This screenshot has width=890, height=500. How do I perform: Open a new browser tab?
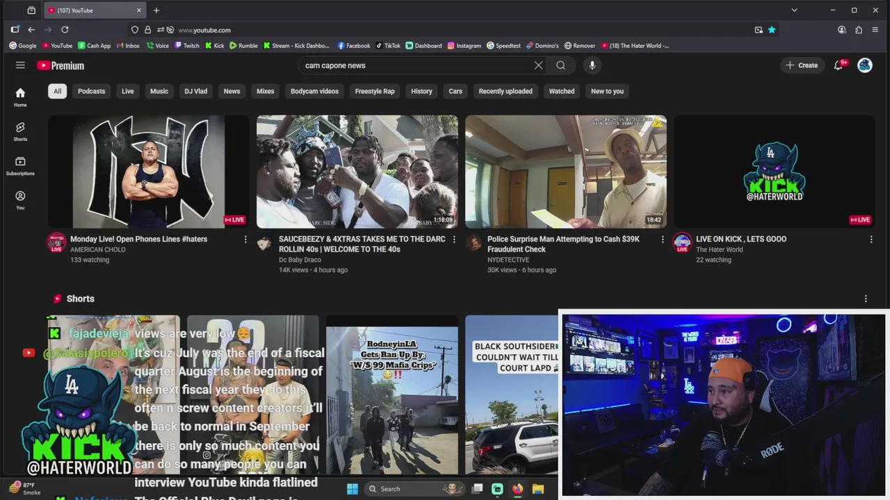click(156, 10)
